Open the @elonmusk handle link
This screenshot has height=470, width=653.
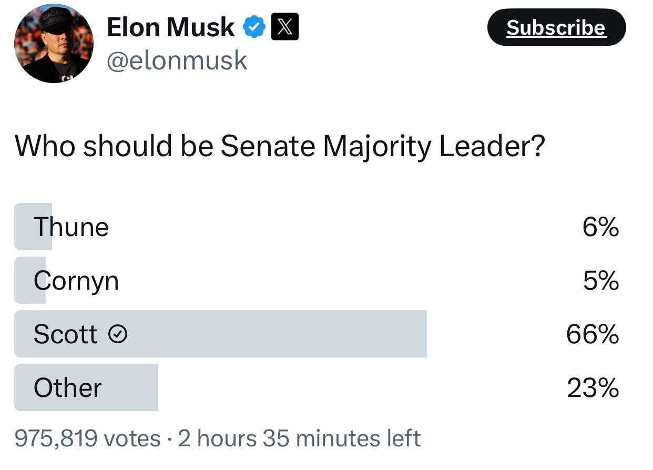point(177,60)
